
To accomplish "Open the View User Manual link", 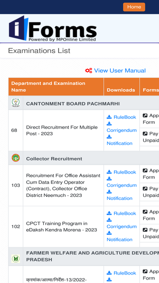I will pyautogui.click(x=120, y=70).
